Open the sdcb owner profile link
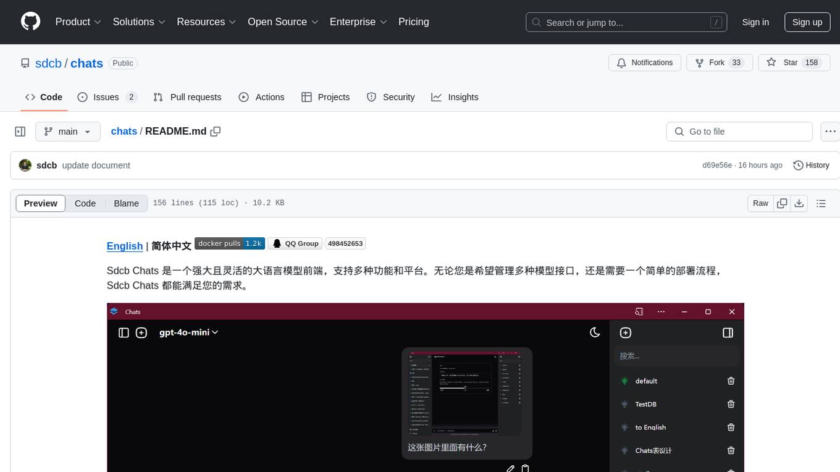Image resolution: width=840 pixels, height=472 pixels. (x=48, y=63)
